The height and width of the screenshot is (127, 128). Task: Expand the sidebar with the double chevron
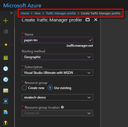(x=11, y=13)
